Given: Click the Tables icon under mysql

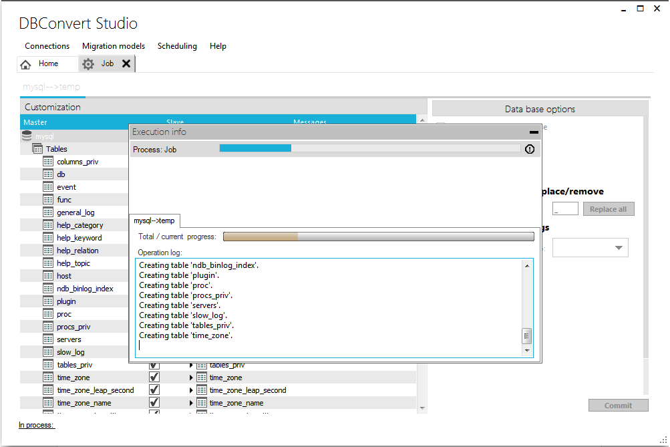Looking at the screenshot, I should [37, 148].
